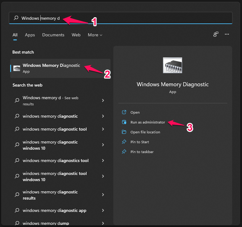
Task: Click search icon beside 'windows memory diagnostic results'
Action: click(x=17, y=195)
